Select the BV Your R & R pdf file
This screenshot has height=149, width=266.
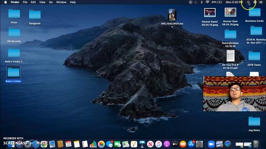click(x=230, y=56)
